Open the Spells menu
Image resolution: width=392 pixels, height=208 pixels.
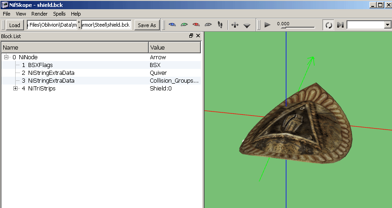(x=59, y=14)
